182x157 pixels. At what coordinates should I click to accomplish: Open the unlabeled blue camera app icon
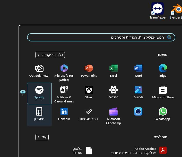[x=138, y=111]
